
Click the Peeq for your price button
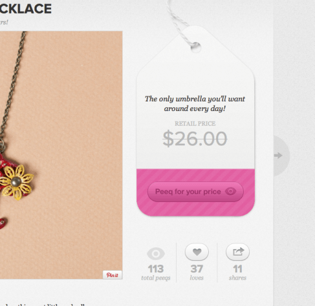(x=195, y=192)
